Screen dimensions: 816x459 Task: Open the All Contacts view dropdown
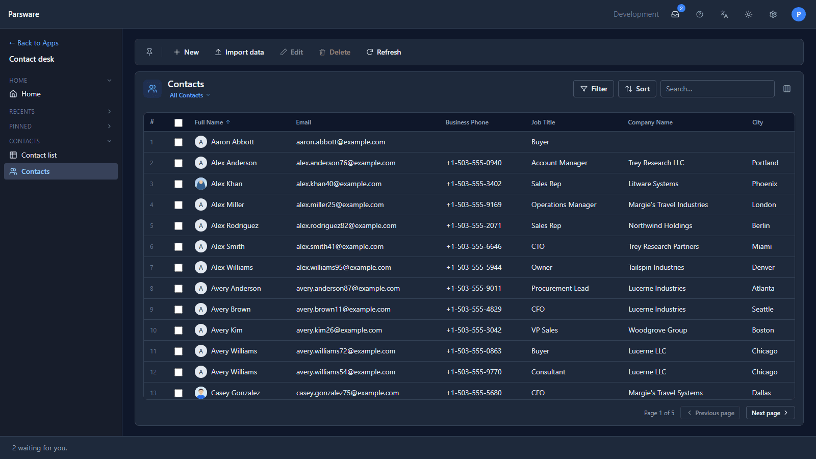coord(190,95)
